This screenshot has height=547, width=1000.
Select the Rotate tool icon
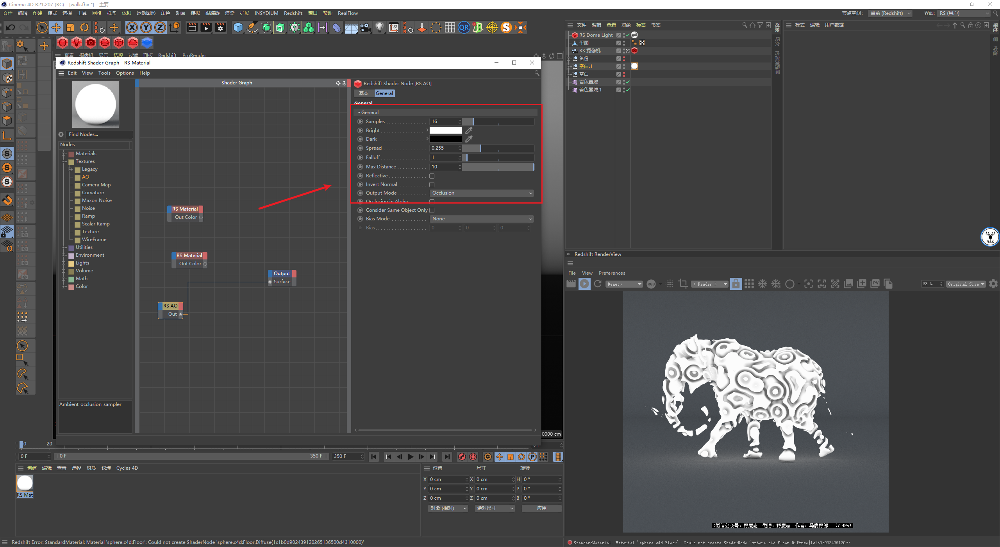[84, 27]
